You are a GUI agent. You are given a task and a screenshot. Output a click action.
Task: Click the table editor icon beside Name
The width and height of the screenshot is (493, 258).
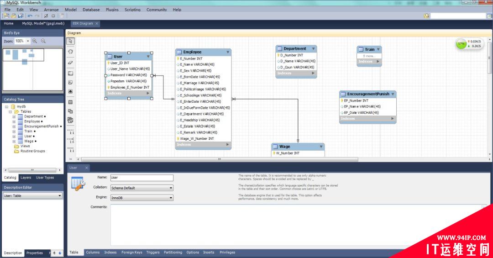[78, 184]
